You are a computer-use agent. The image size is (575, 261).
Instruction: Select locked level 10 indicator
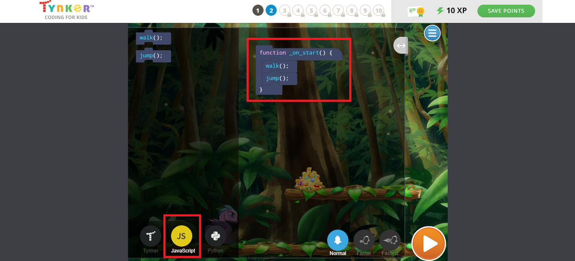point(379,11)
